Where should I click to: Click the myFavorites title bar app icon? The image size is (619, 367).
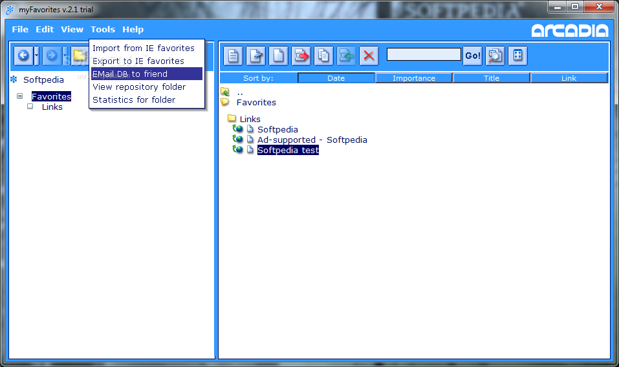(10, 10)
